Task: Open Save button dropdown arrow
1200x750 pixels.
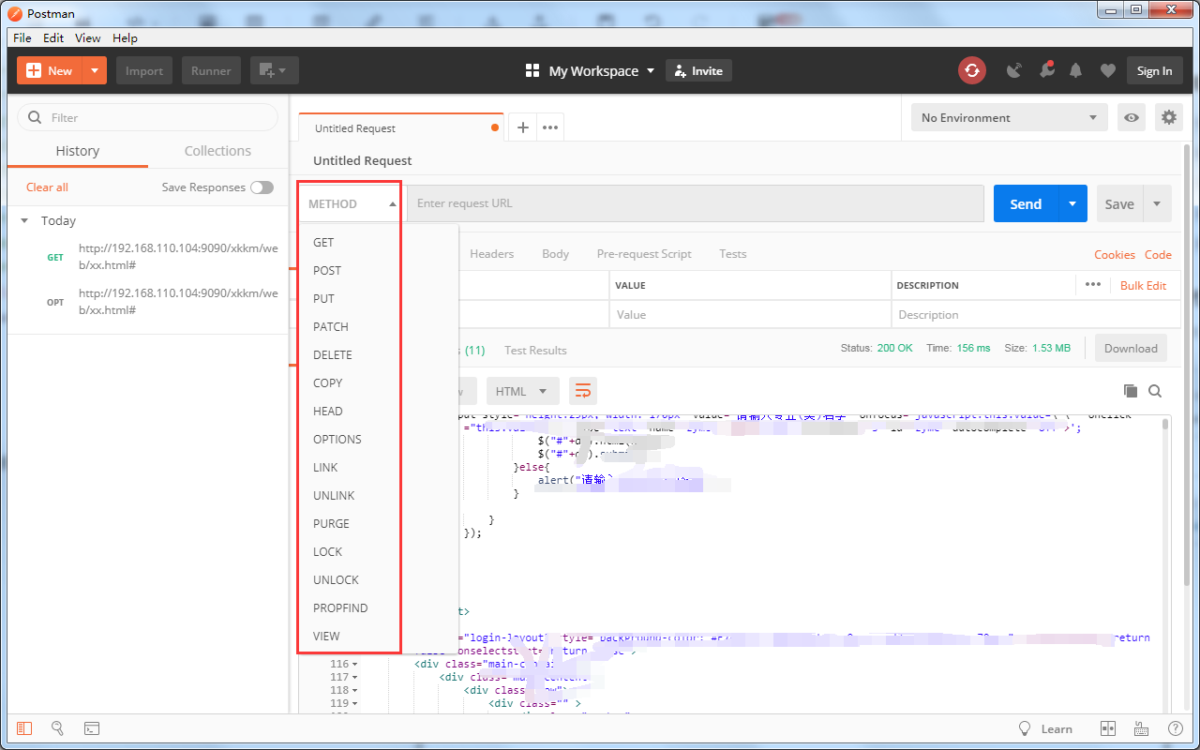Action: [1157, 203]
